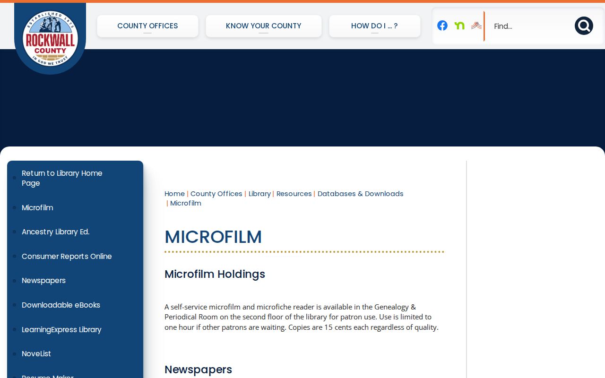Open the County Offices menu

(147, 26)
